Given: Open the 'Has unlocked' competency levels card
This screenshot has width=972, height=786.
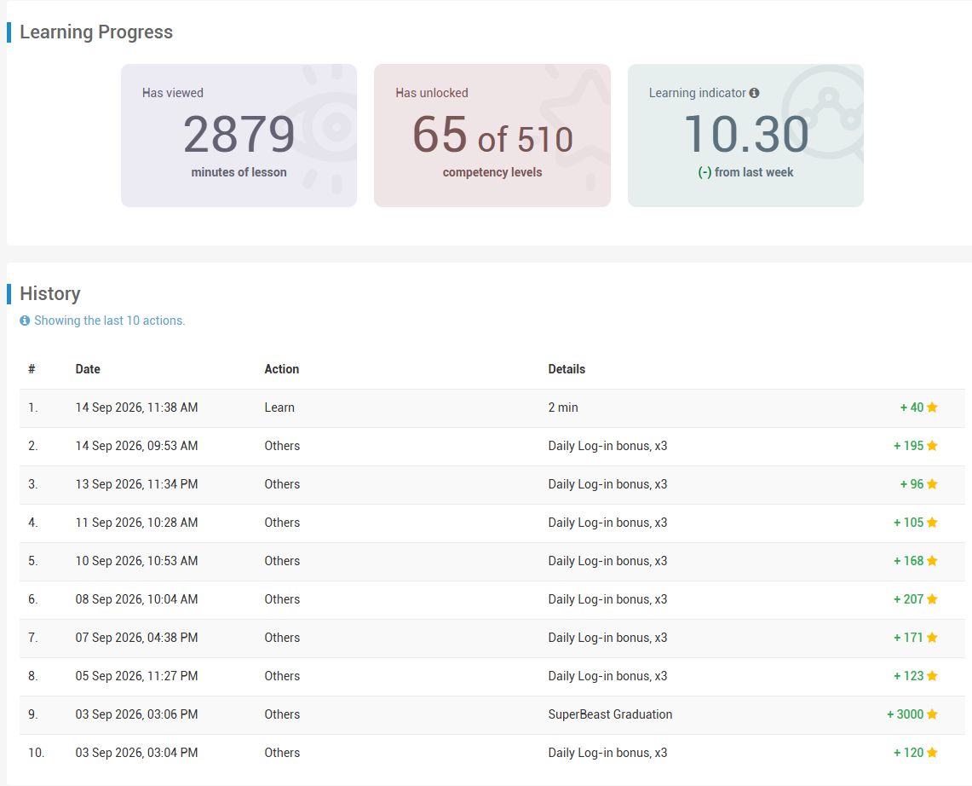Looking at the screenshot, I should point(492,136).
